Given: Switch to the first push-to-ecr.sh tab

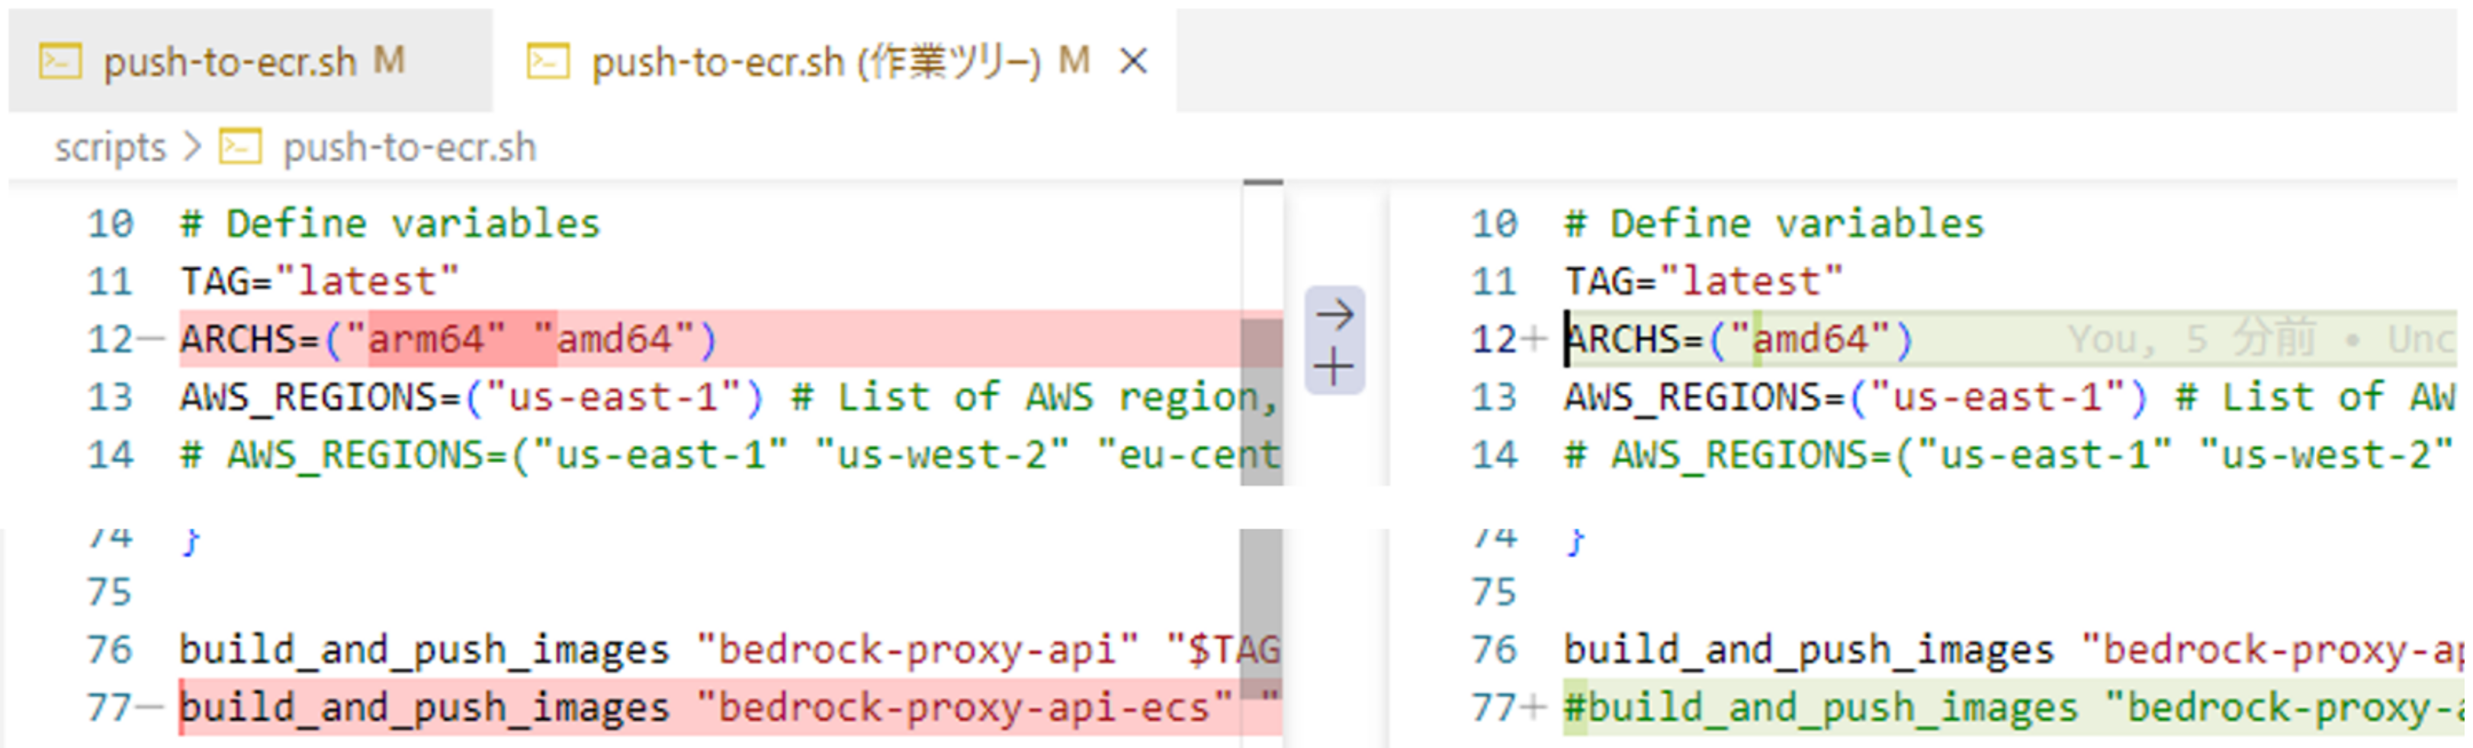Looking at the screenshot, I should point(230,62).
